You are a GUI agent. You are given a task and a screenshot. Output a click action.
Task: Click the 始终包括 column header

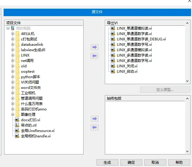click(x=145, y=98)
